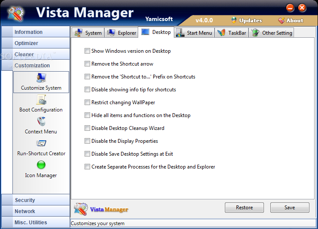This screenshot has width=318, height=229.
Task: Open the Other Setting tab
Action: [271, 33]
